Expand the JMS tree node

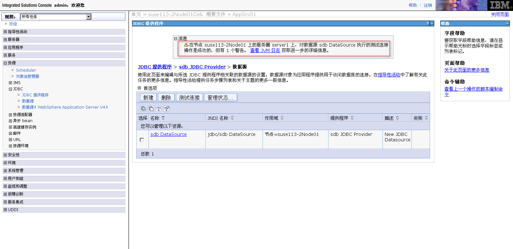point(11,83)
